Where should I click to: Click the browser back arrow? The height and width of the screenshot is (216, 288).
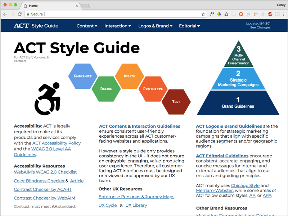(x=5, y=14)
